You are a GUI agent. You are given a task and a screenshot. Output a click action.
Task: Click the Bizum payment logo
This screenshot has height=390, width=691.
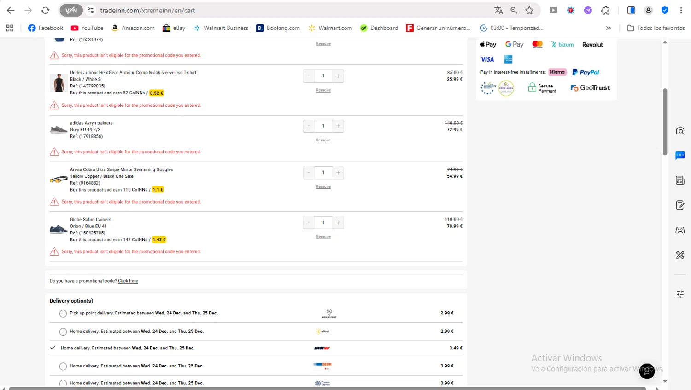pos(562,45)
